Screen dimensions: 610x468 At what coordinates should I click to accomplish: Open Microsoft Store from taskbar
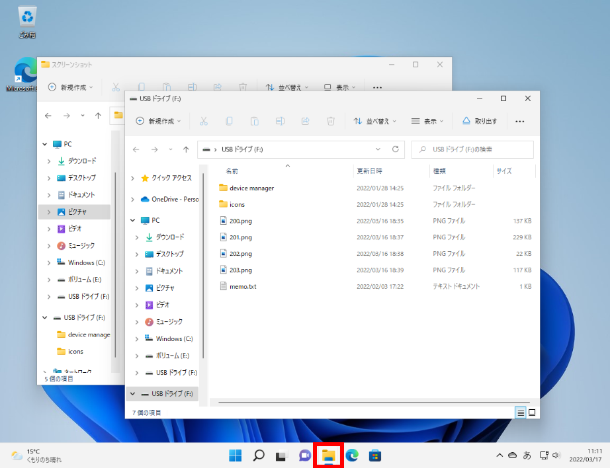tap(375, 455)
